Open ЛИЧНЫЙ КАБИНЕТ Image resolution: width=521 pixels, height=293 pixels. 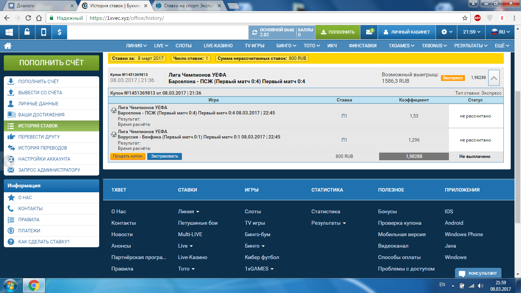click(x=407, y=32)
